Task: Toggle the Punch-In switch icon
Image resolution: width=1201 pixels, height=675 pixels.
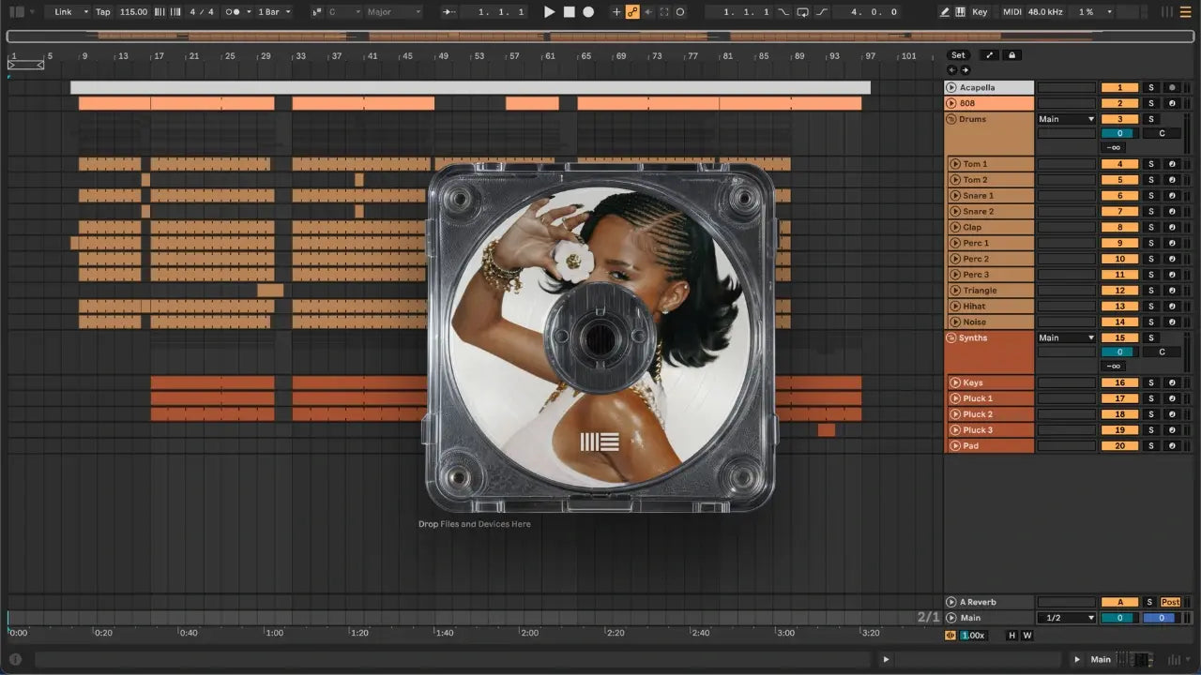Action: click(x=782, y=12)
